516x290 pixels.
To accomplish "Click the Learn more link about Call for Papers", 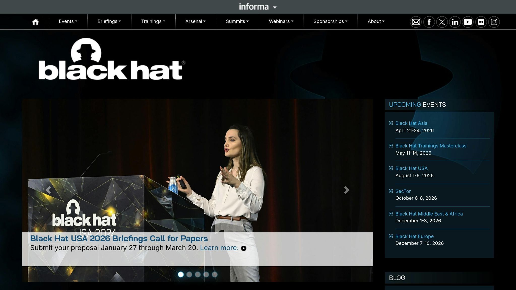I will click(219, 248).
